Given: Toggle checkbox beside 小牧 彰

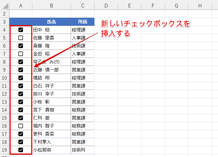Looking at the screenshot, I should pos(21,102).
